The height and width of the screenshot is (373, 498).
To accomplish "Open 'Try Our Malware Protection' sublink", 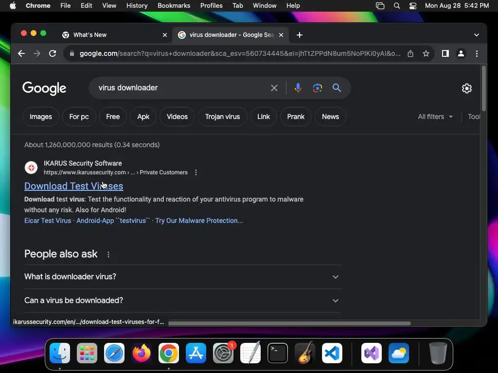I will point(199,221).
